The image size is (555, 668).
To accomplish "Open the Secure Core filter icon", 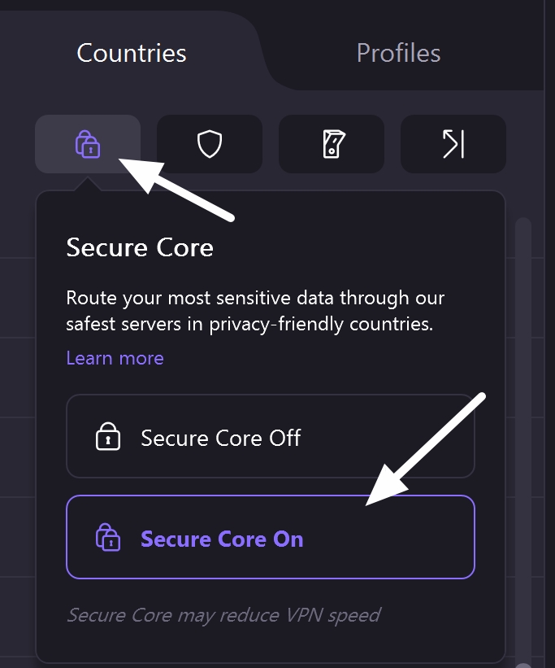I will pos(87,144).
